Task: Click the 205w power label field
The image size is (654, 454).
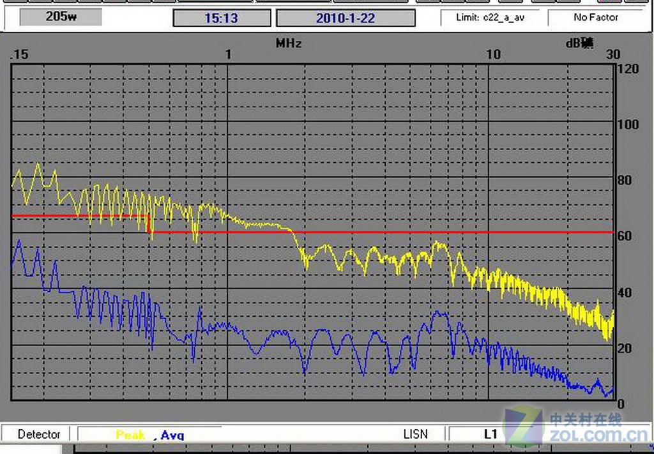Action: [x=61, y=17]
